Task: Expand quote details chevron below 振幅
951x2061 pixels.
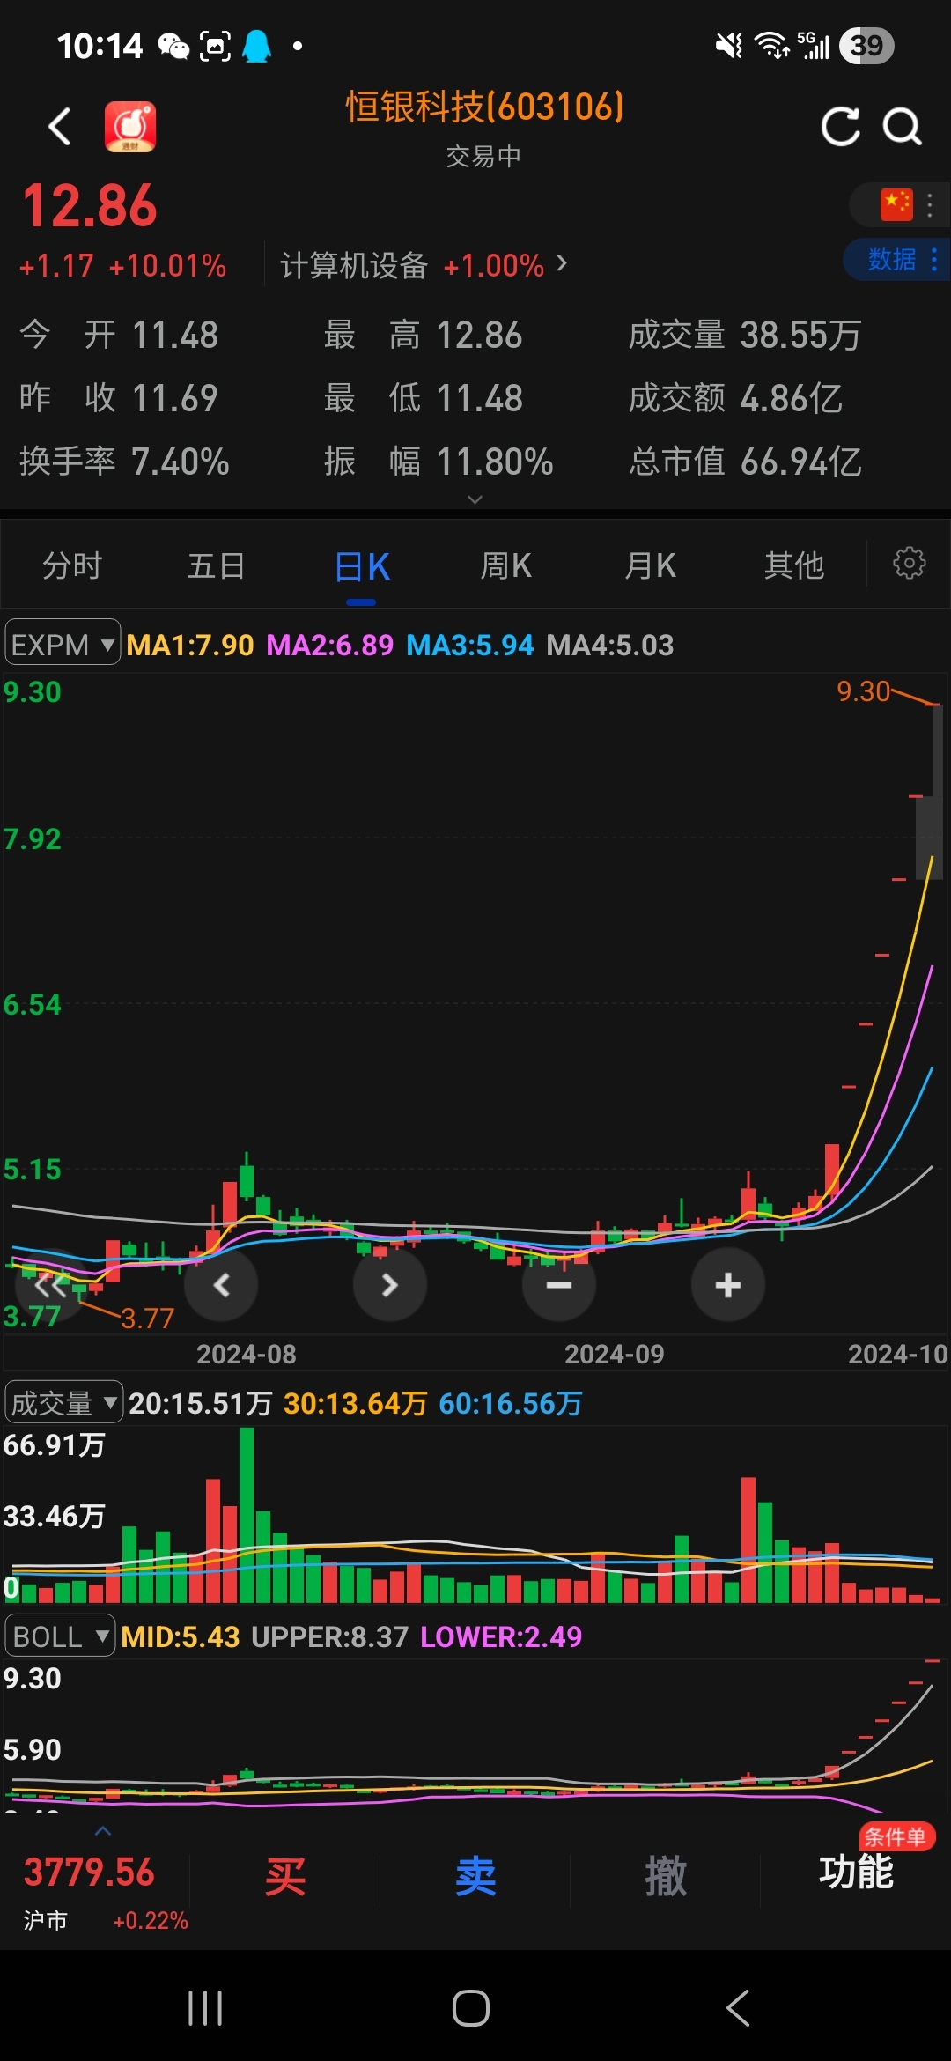Action: click(x=475, y=499)
